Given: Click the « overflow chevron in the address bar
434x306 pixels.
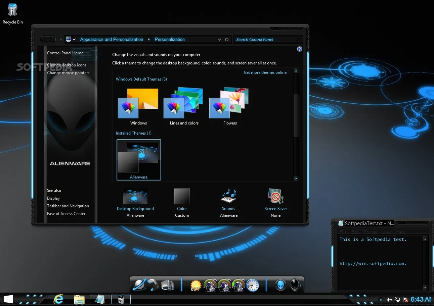Looking at the screenshot, I should coord(74,39).
